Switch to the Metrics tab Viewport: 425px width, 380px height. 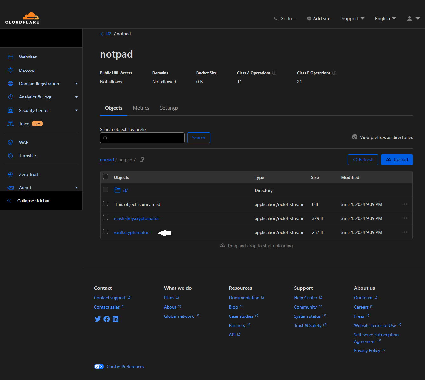(x=141, y=108)
